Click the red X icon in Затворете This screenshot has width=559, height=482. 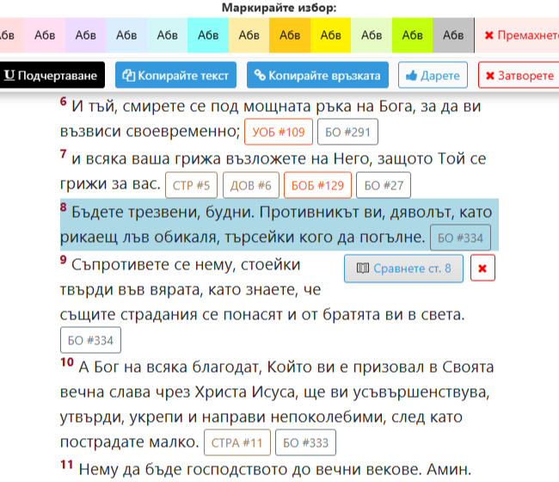click(x=490, y=76)
